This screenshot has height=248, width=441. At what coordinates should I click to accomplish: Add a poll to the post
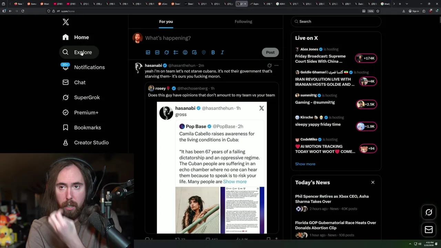176,52
